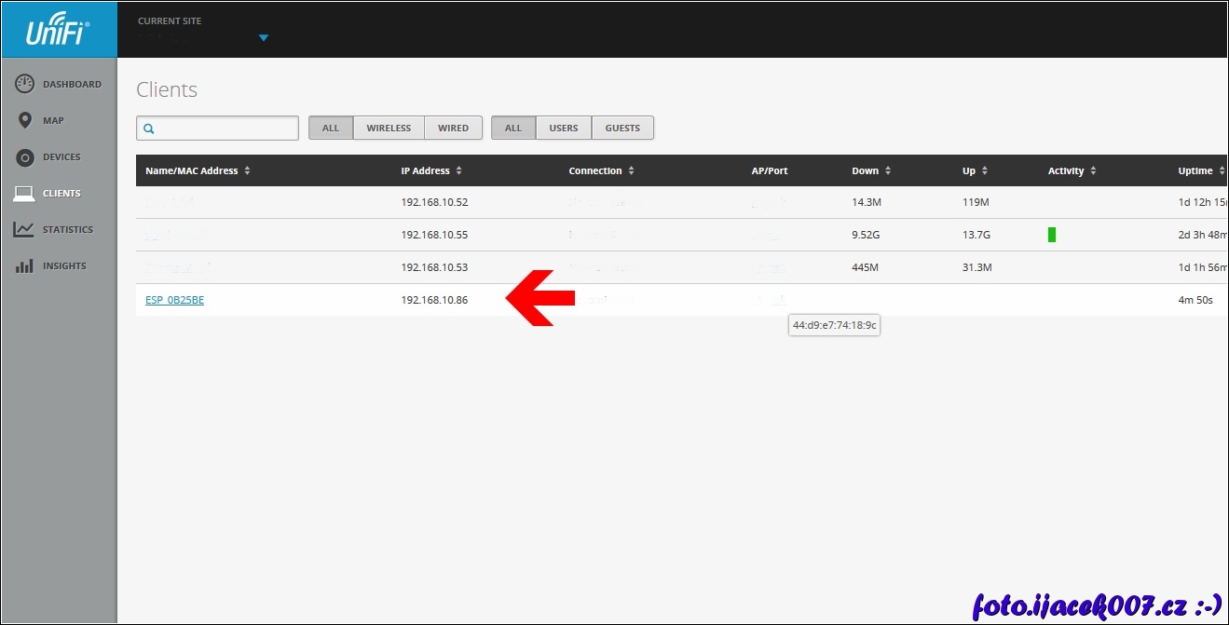Click the magnifier icon in search box
1229x625 pixels.
[x=149, y=129]
